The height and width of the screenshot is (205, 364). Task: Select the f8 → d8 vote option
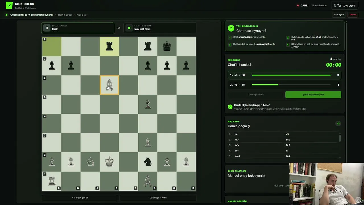pos(284,85)
